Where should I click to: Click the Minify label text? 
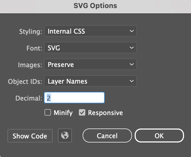click(63, 113)
